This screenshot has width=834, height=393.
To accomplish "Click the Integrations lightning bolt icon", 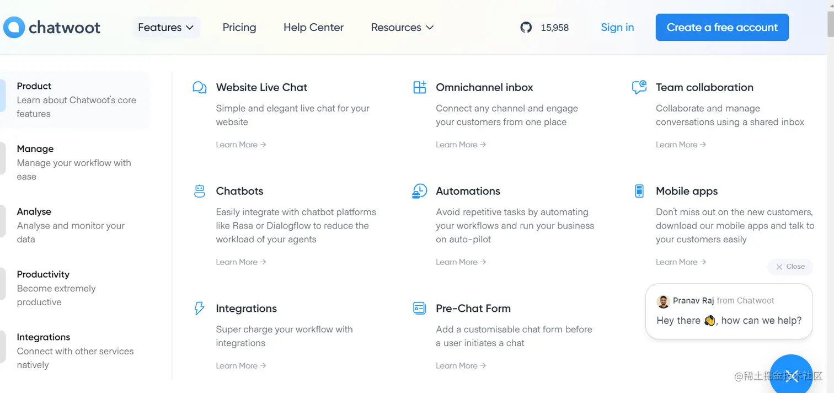I will click(200, 308).
